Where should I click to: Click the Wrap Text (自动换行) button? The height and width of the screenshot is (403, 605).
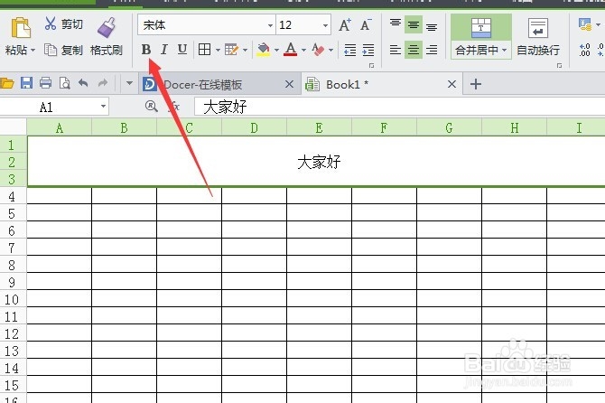538,37
